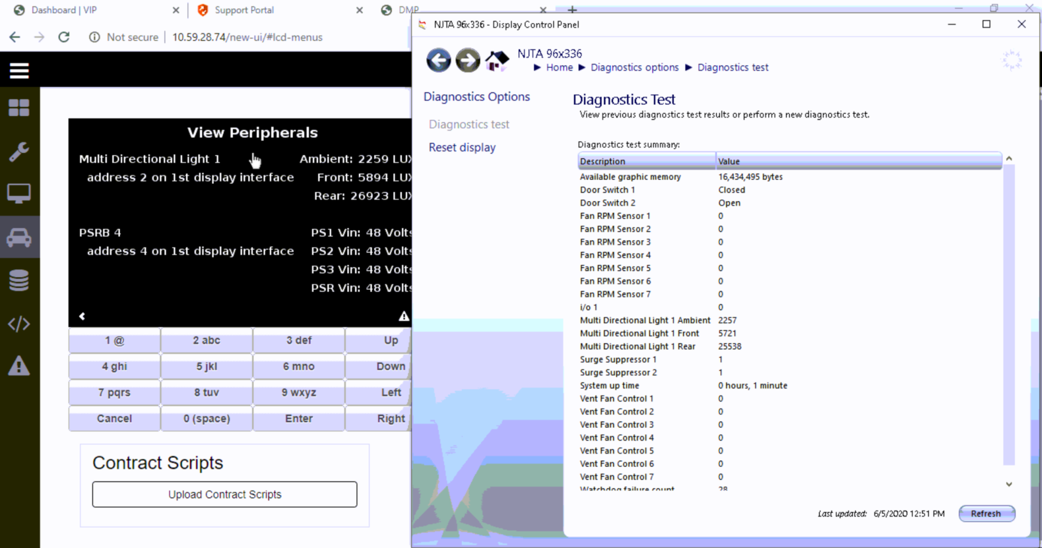Click the blue back arrow in Control Panel
Viewport: 1042px width, 548px height.
(438, 61)
